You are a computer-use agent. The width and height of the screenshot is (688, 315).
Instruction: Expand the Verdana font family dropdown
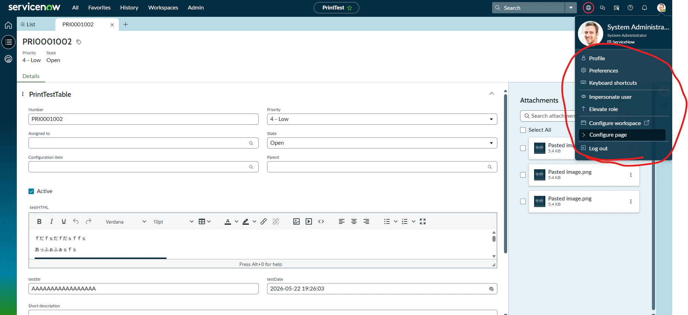click(126, 222)
